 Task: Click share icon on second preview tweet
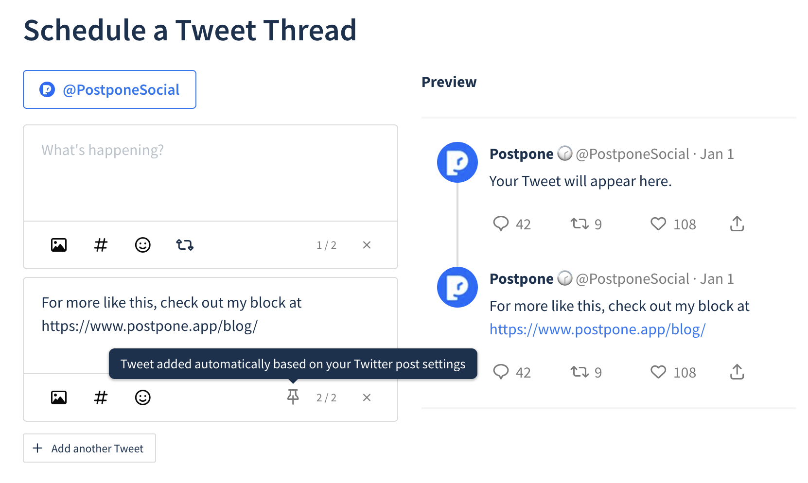tap(737, 372)
